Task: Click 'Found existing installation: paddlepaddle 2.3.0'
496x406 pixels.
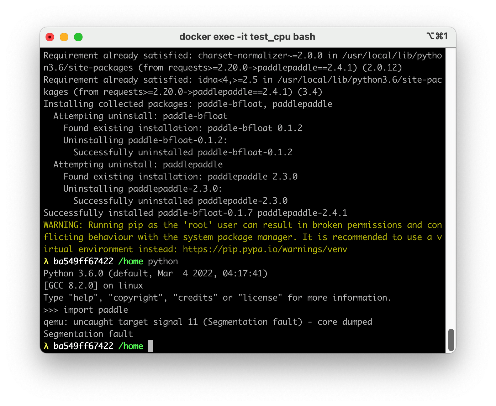Action: click(x=180, y=177)
